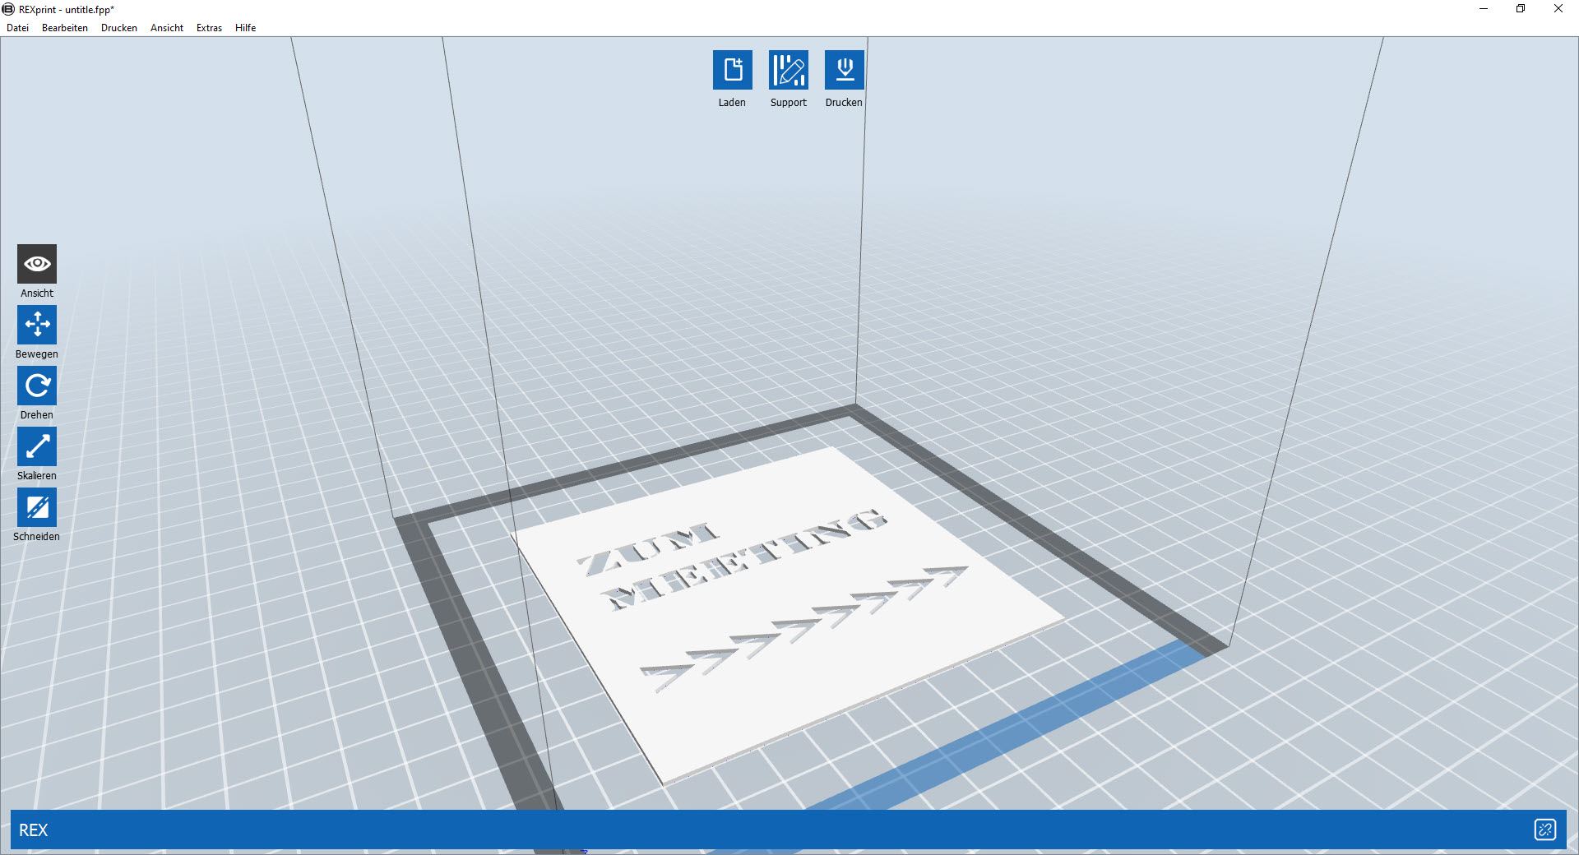Image resolution: width=1579 pixels, height=855 pixels.
Task: Click the REX printer label in status bar
Action: pyautogui.click(x=34, y=830)
